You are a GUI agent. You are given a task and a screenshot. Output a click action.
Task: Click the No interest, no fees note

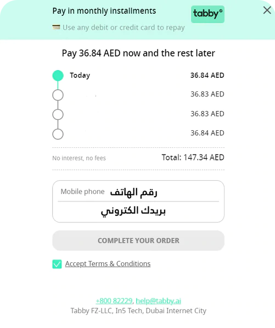(x=79, y=158)
